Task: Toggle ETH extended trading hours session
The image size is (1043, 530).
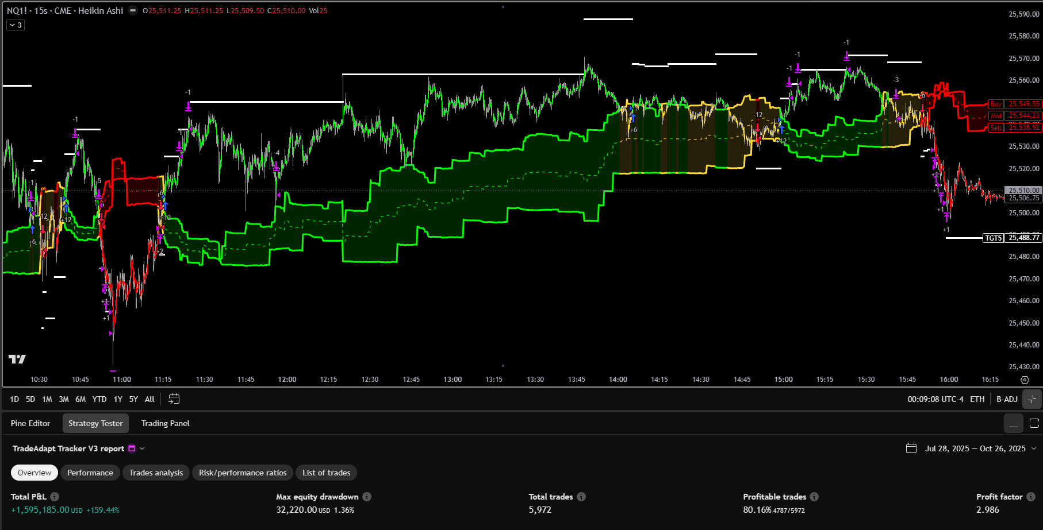Action: pos(977,399)
